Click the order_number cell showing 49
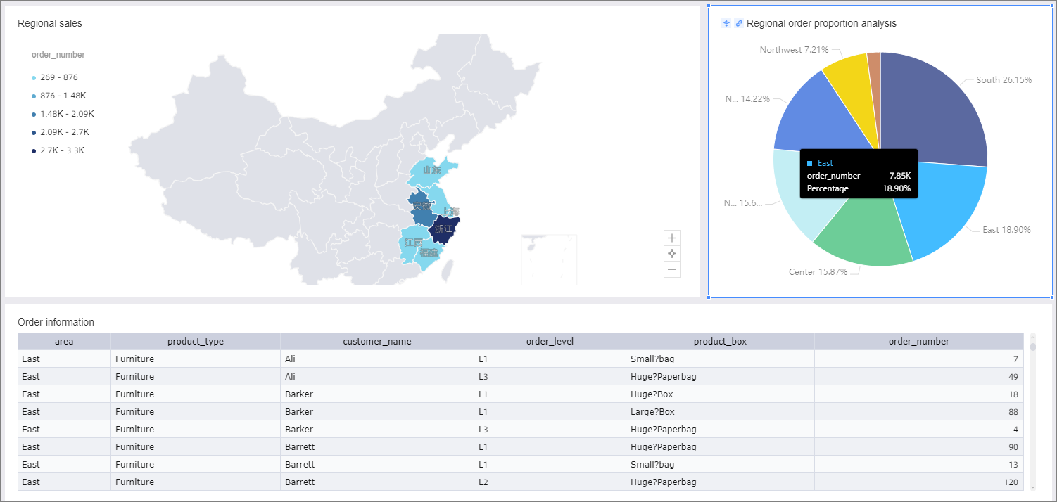Screen dimensions: 1057x502 pyautogui.click(x=919, y=377)
